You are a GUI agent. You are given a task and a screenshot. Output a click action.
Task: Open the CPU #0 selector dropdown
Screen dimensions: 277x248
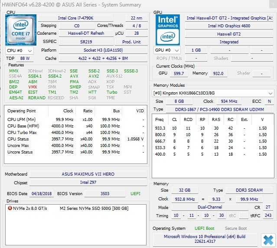20,51
